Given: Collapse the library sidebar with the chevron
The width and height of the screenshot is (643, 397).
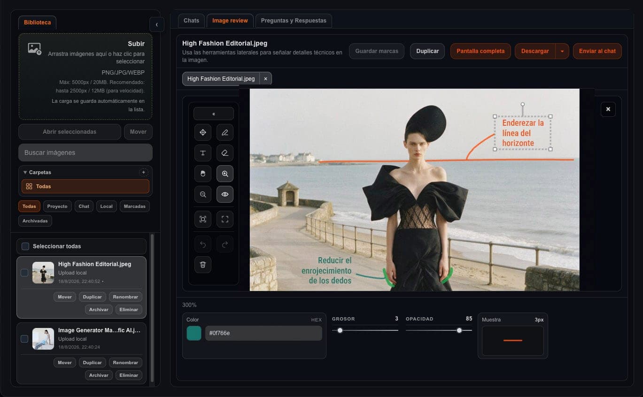Looking at the screenshot, I should (x=156, y=24).
